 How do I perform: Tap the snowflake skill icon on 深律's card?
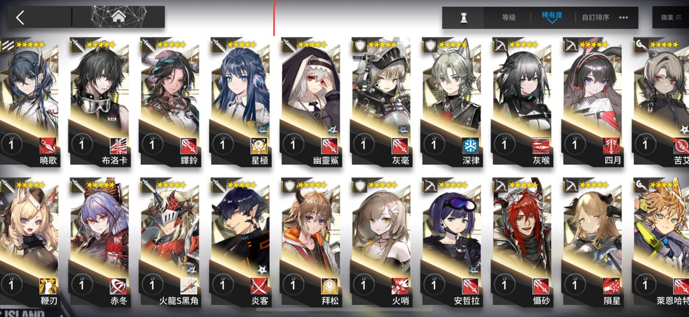[470, 146]
